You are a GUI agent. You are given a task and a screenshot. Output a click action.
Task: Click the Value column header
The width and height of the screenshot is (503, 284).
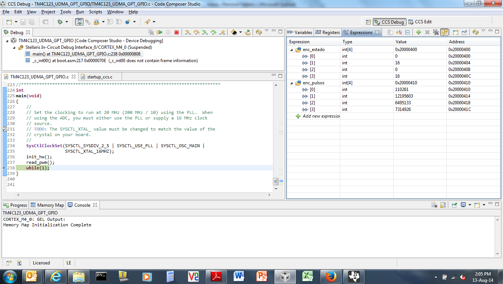click(x=420, y=42)
